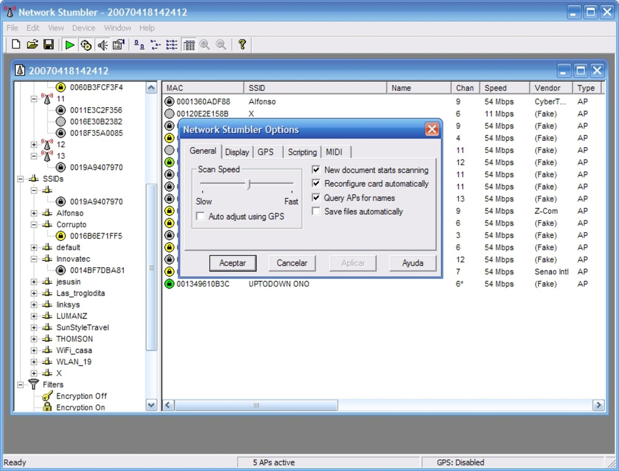
Task: Enable Save files automatically
Action: (x=316, y=210)
